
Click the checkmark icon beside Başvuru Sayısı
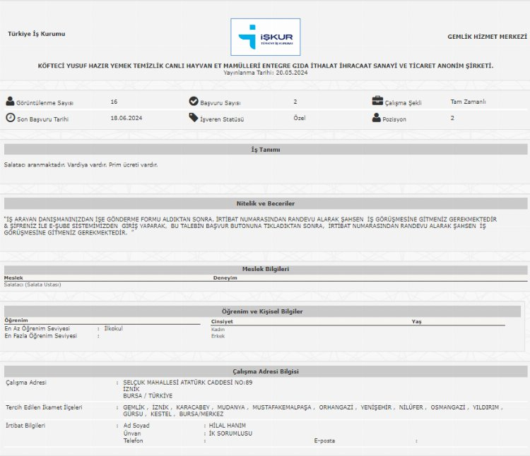[194, 102]
